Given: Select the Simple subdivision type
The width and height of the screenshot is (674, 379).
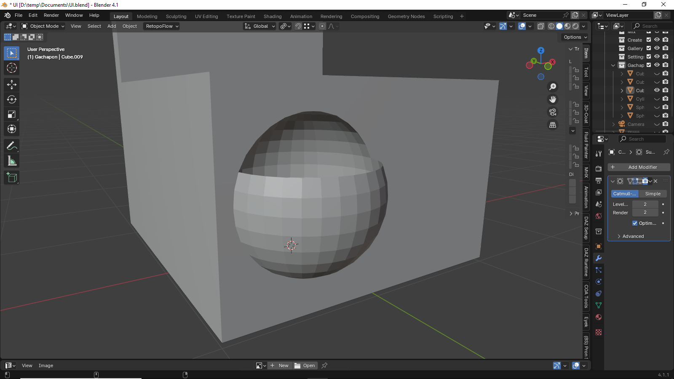Looking at the screenshot, I should tap(653, 194).
